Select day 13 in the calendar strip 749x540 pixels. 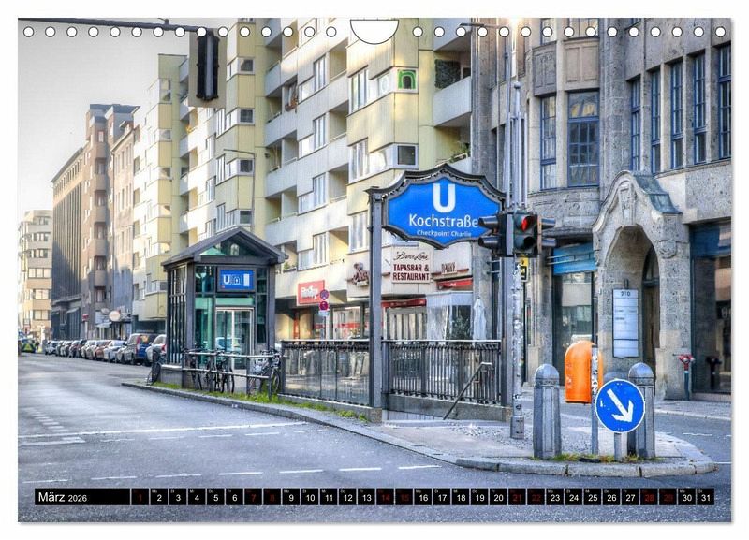pos(366,497)
